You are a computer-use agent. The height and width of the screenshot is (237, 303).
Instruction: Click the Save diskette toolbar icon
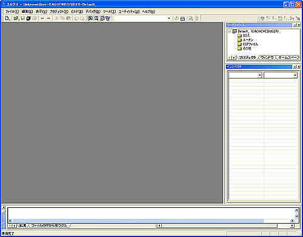point(22,18)
